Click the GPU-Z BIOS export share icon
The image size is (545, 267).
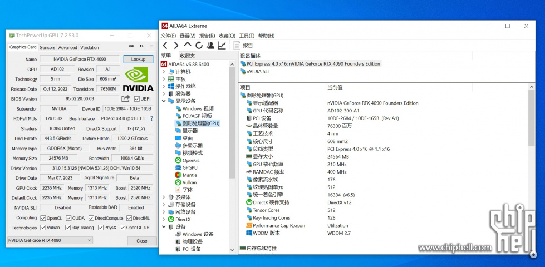tap(126, 98)
